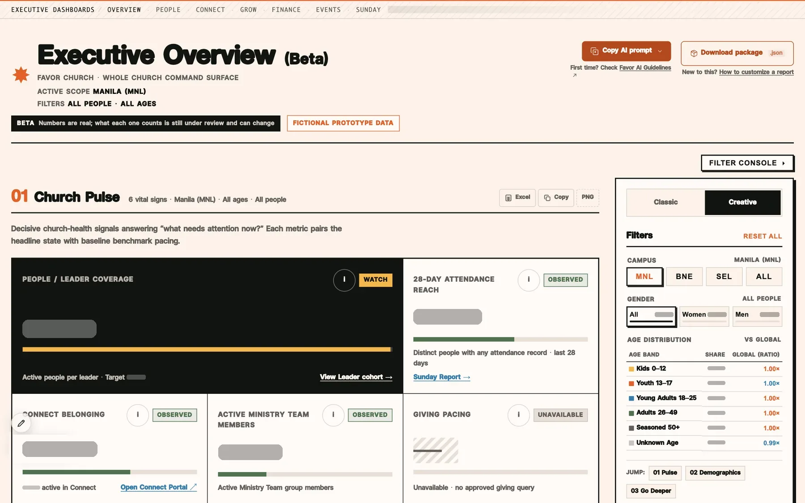Open the FINANCE nav tab
Viewport: 805px width, 503px height.
[x=286, y=10]
